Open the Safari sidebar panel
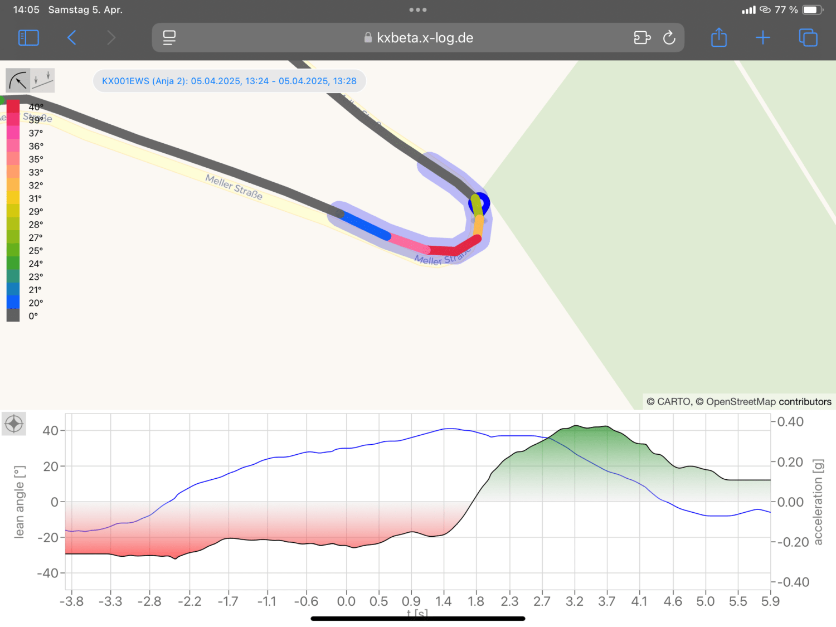 pyautogui.click(x=28, y=38)
